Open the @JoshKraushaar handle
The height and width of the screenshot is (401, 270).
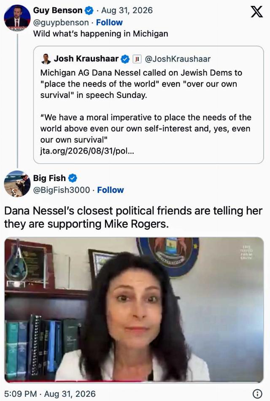point(178,59)
